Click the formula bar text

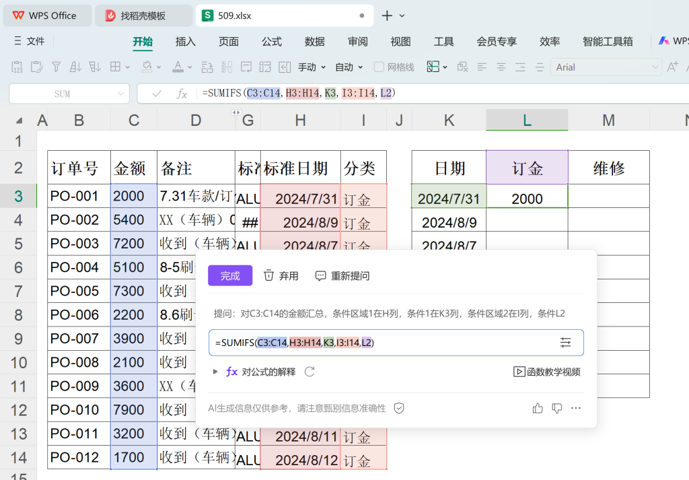pos(299,93)
